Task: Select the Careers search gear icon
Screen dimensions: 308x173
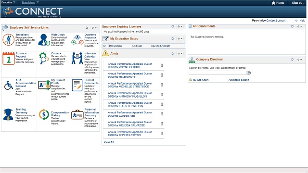Action: click(x=44, y=58)
